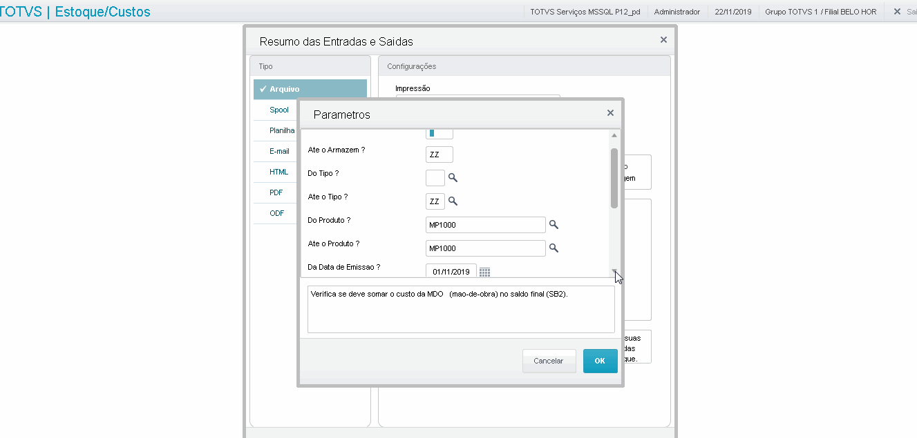Select PDF output type
Screen dimensions: 917x438
pos(276,192)
